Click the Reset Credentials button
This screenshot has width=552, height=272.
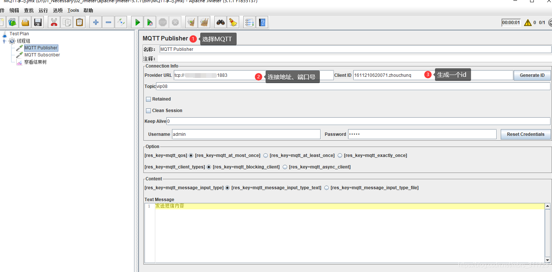(526, 134)
